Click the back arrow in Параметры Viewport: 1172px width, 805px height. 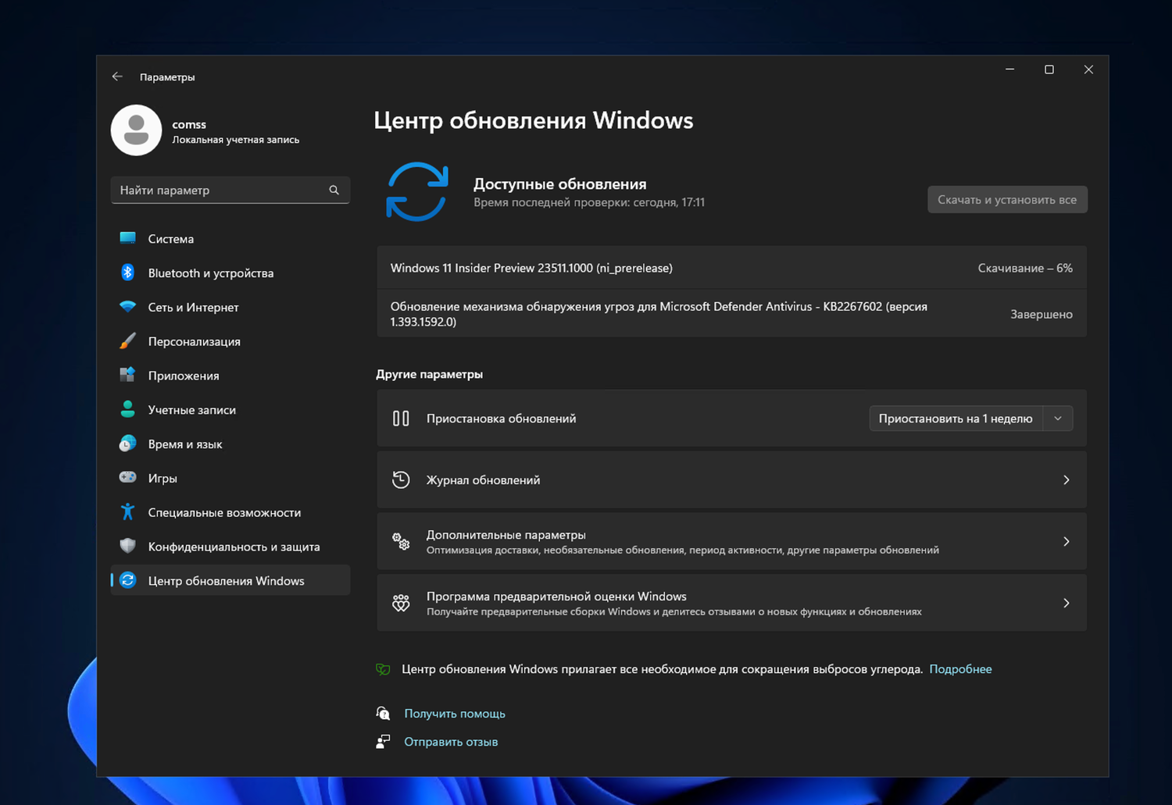click(x=117, y=77)
